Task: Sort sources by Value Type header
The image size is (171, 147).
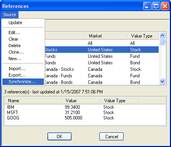Action: pyautogui.click(x=142, y=36)
